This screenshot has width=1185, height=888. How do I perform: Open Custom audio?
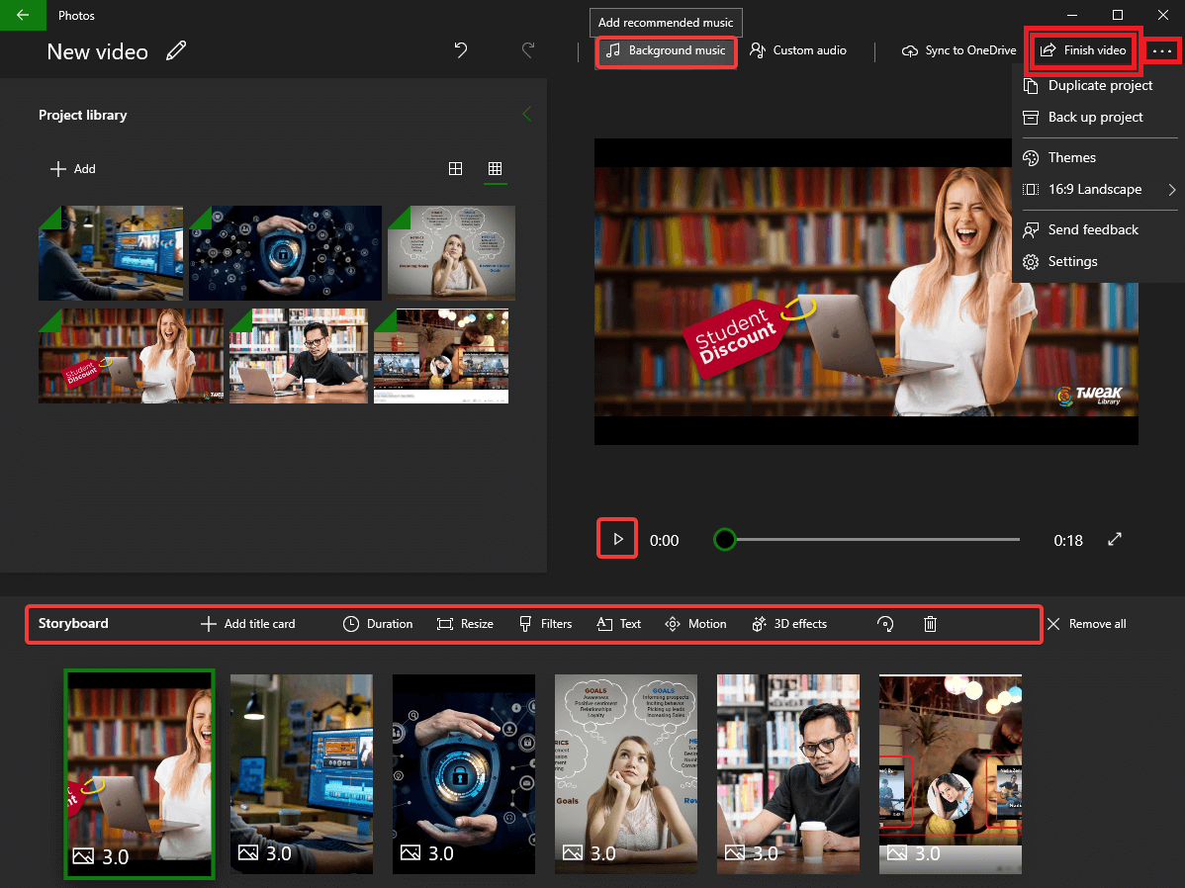[x=798, y=50]
